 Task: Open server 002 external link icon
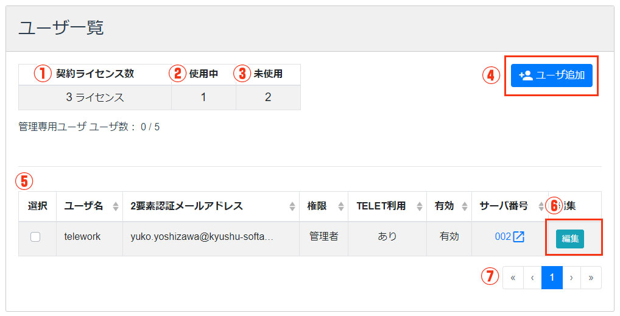coord(518,236)
